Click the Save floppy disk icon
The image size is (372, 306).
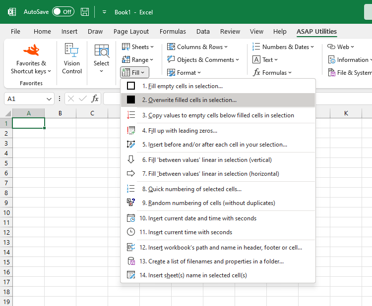[x=85, y=12]
